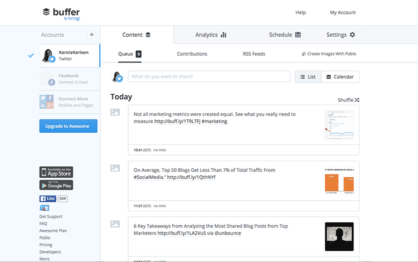Switch to the Schedule tab
The width and height of the screenshot is (418, 262).
[285, 35]
